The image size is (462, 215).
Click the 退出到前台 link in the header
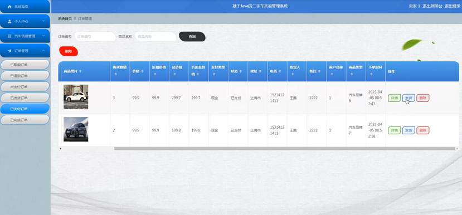pyautogui.click(x=432, y=6)
